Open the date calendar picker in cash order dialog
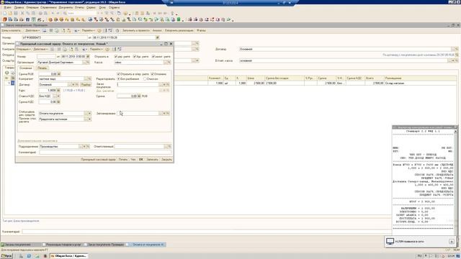The width and height of the screenshot is (461, 259). point(88,56)
